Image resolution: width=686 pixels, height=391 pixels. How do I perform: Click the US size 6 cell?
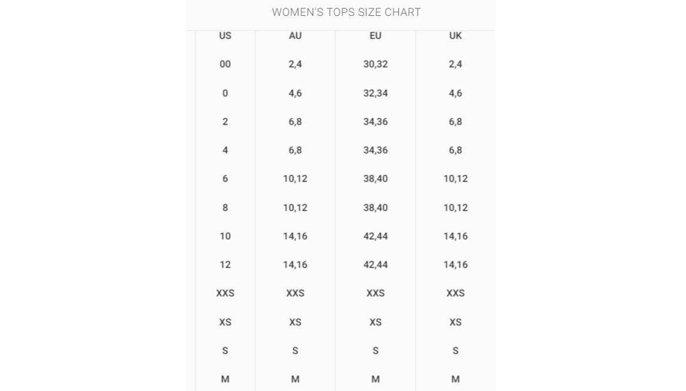click(225, 178)
